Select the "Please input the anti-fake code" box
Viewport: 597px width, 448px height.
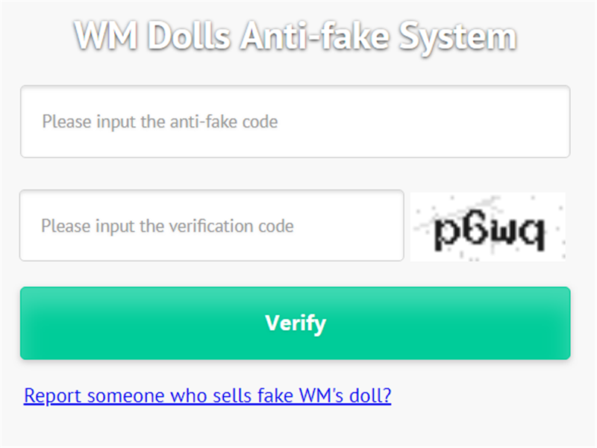295,122
